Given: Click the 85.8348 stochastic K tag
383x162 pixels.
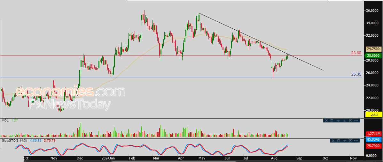Looking at the screenshot, I should (x=373, y=140).
